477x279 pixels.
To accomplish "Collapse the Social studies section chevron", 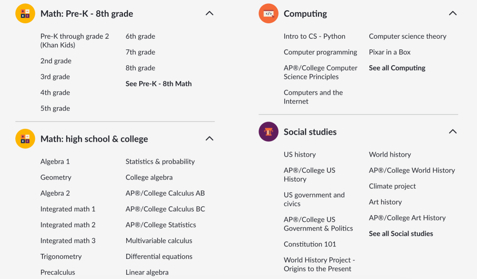I will click(452, 132).
